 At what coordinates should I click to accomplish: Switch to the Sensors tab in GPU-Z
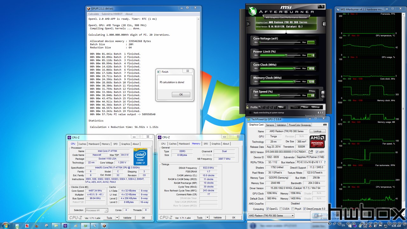click(x=270, y=125)
